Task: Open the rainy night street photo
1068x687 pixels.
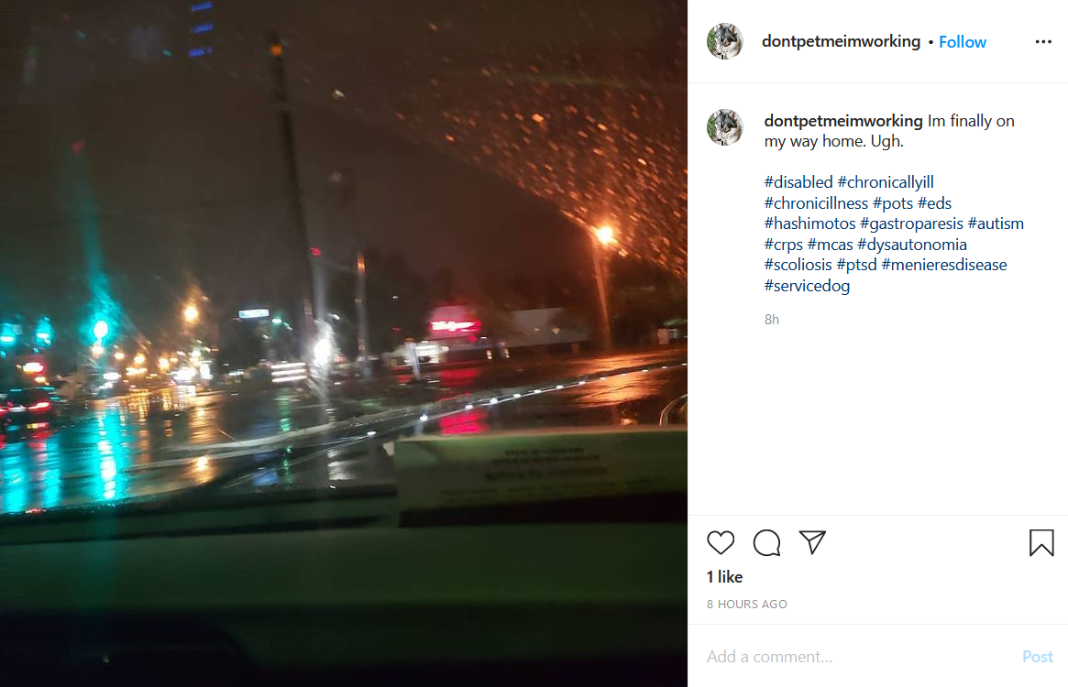Action: (x=343, y=343)
